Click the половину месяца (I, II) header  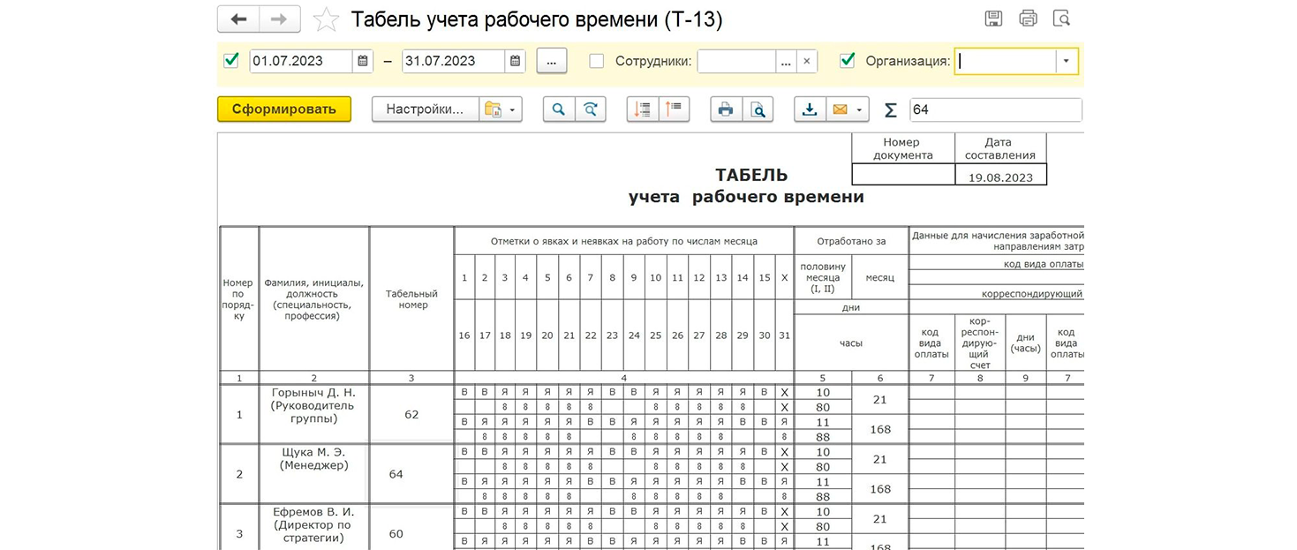point(823,277)
